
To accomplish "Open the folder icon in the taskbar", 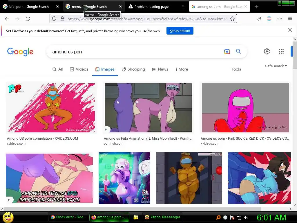I will point(135,217).
